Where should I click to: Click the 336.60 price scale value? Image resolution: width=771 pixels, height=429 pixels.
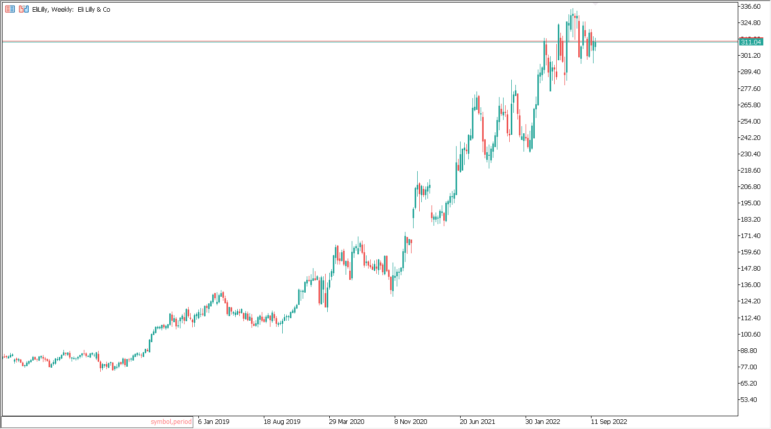751,7
